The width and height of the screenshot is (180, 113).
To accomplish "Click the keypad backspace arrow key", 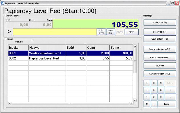I will coord(170,90).
